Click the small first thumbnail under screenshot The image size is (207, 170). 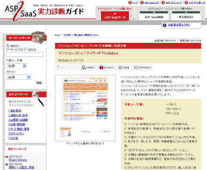coord(65,131)
